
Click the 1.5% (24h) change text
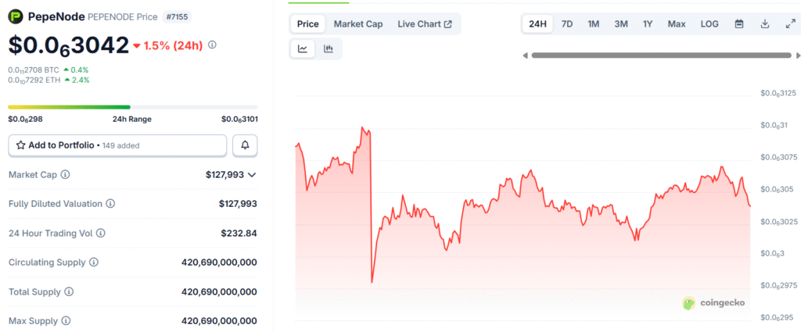click(173, 45)
